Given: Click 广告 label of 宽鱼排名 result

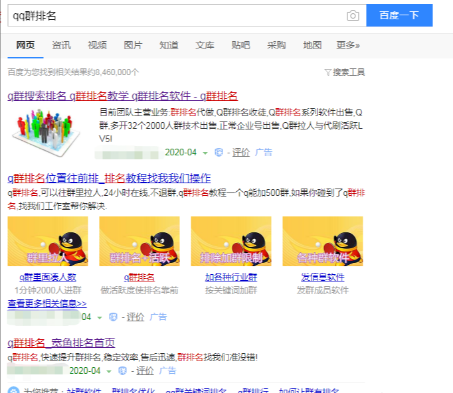Looking at the screenshot, I should click(x=167, y=370).
